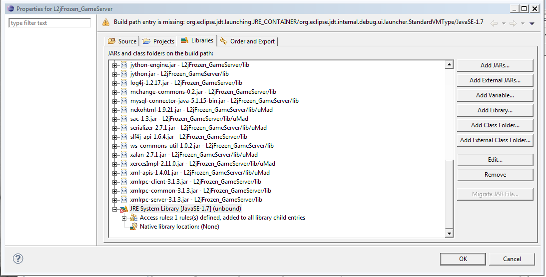Click the jython.jar jar icon
546x277 pixels.
pyautogui.click(x=124, y=74)
